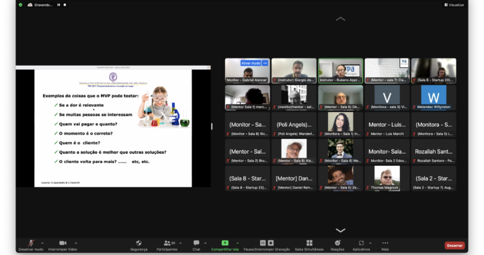
Task: Select the (Sala 6 - Startup 20) tile
Action: 434,71
